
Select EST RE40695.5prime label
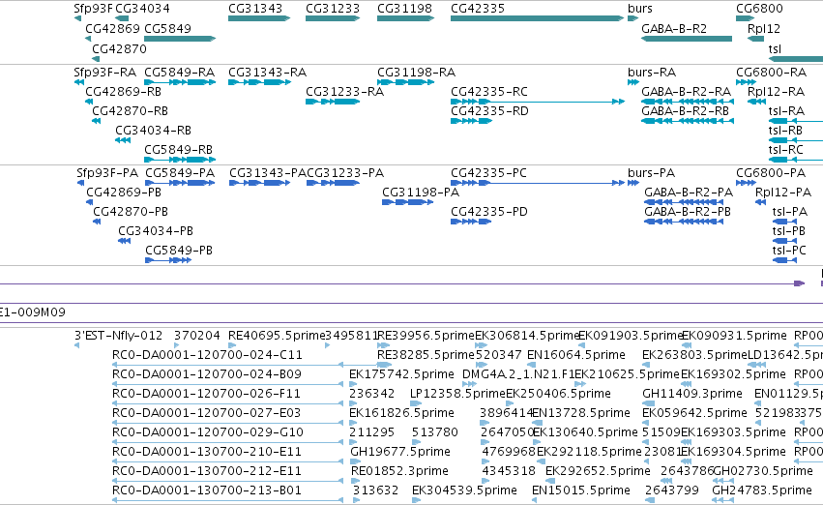[277, 336]
